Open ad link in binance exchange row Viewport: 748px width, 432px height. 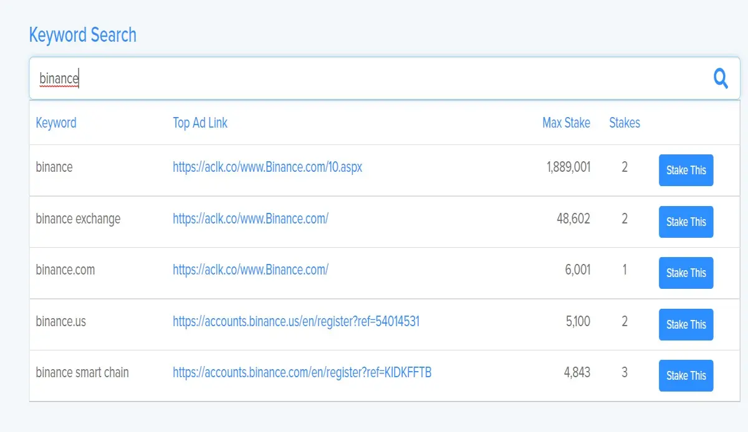(x=251, y=218)
